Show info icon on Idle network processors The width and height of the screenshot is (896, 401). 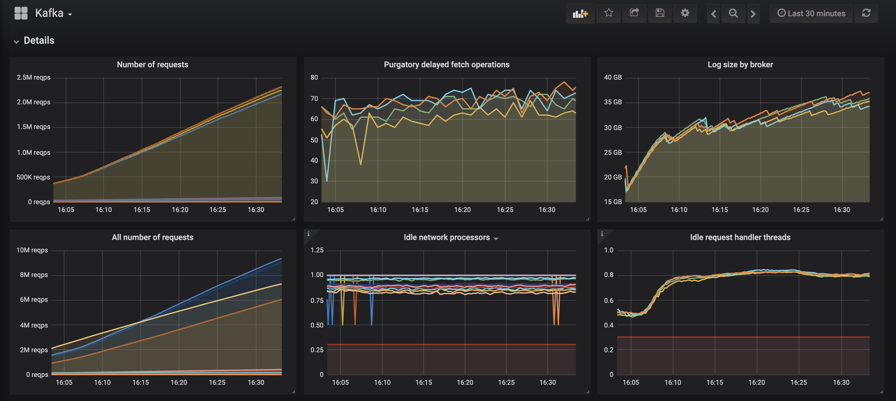(308, 234)
